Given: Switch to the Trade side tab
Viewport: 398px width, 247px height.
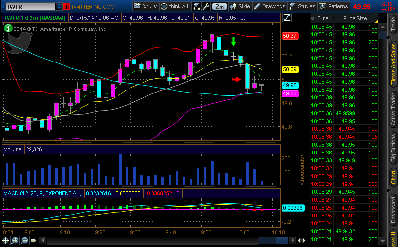Looking at the screenshot, I should pos(393,24).
